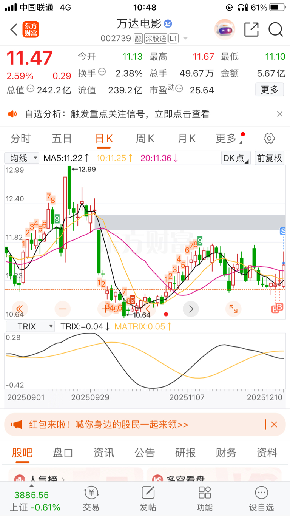Tap the 深股通 tag
The image size is (290, 516).
(x=155, y=39)
